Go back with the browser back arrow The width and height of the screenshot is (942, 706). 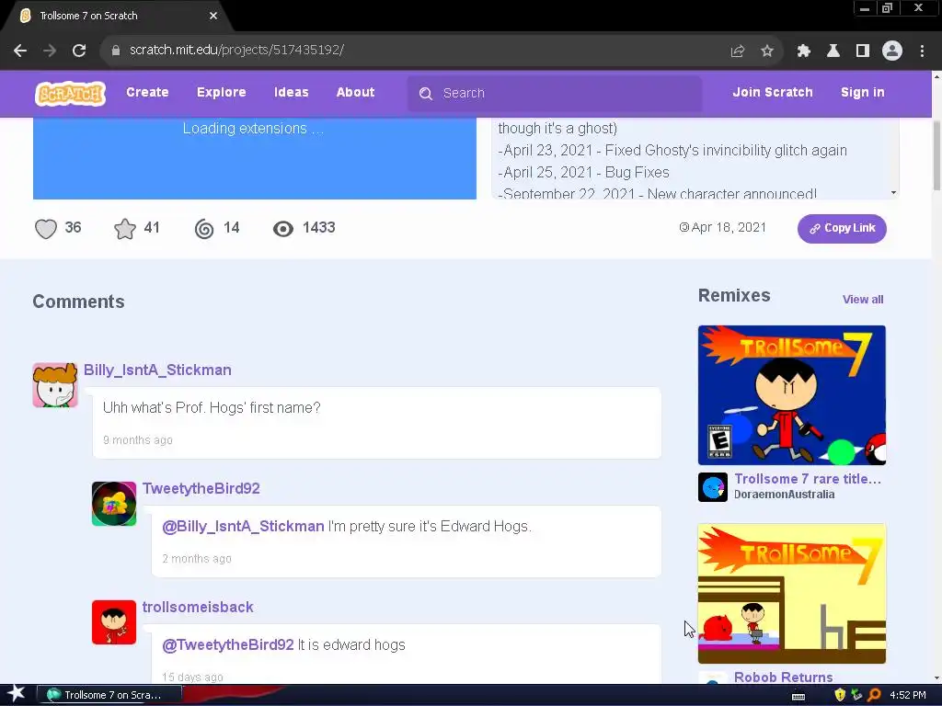pyautogui.click(x=20, y=51)
